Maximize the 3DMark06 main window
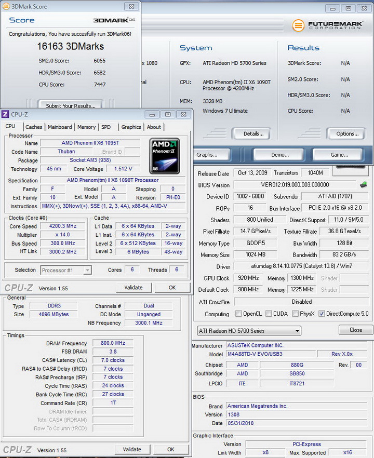 point(348,8)
